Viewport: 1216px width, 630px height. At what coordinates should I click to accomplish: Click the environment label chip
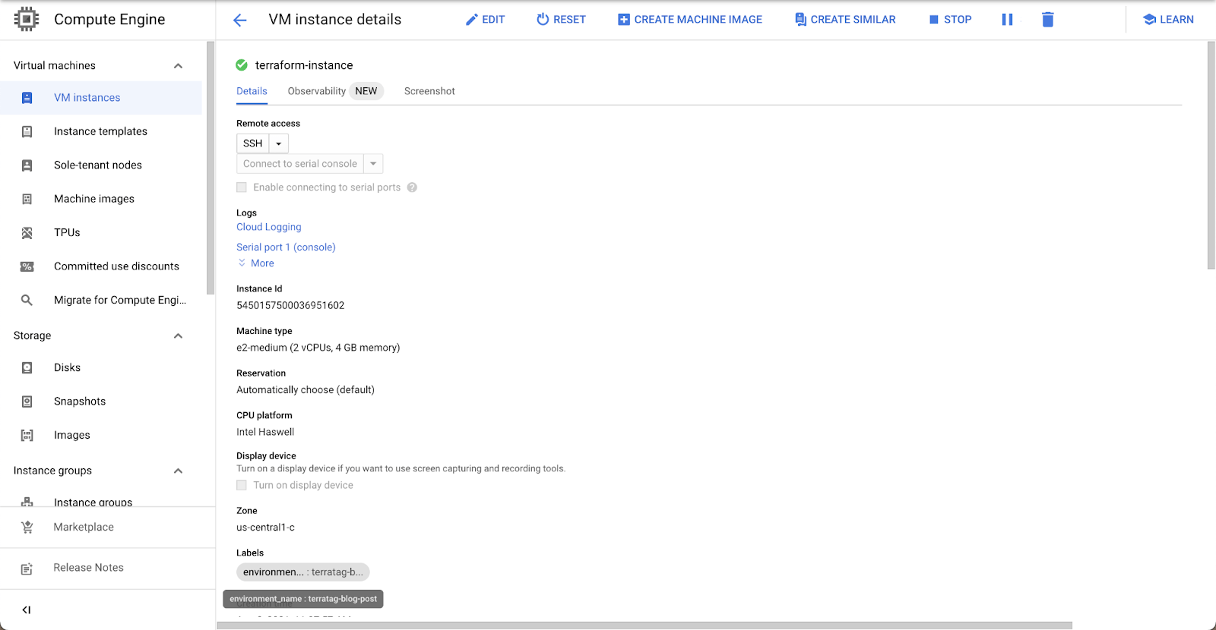[x=302, y=572]
